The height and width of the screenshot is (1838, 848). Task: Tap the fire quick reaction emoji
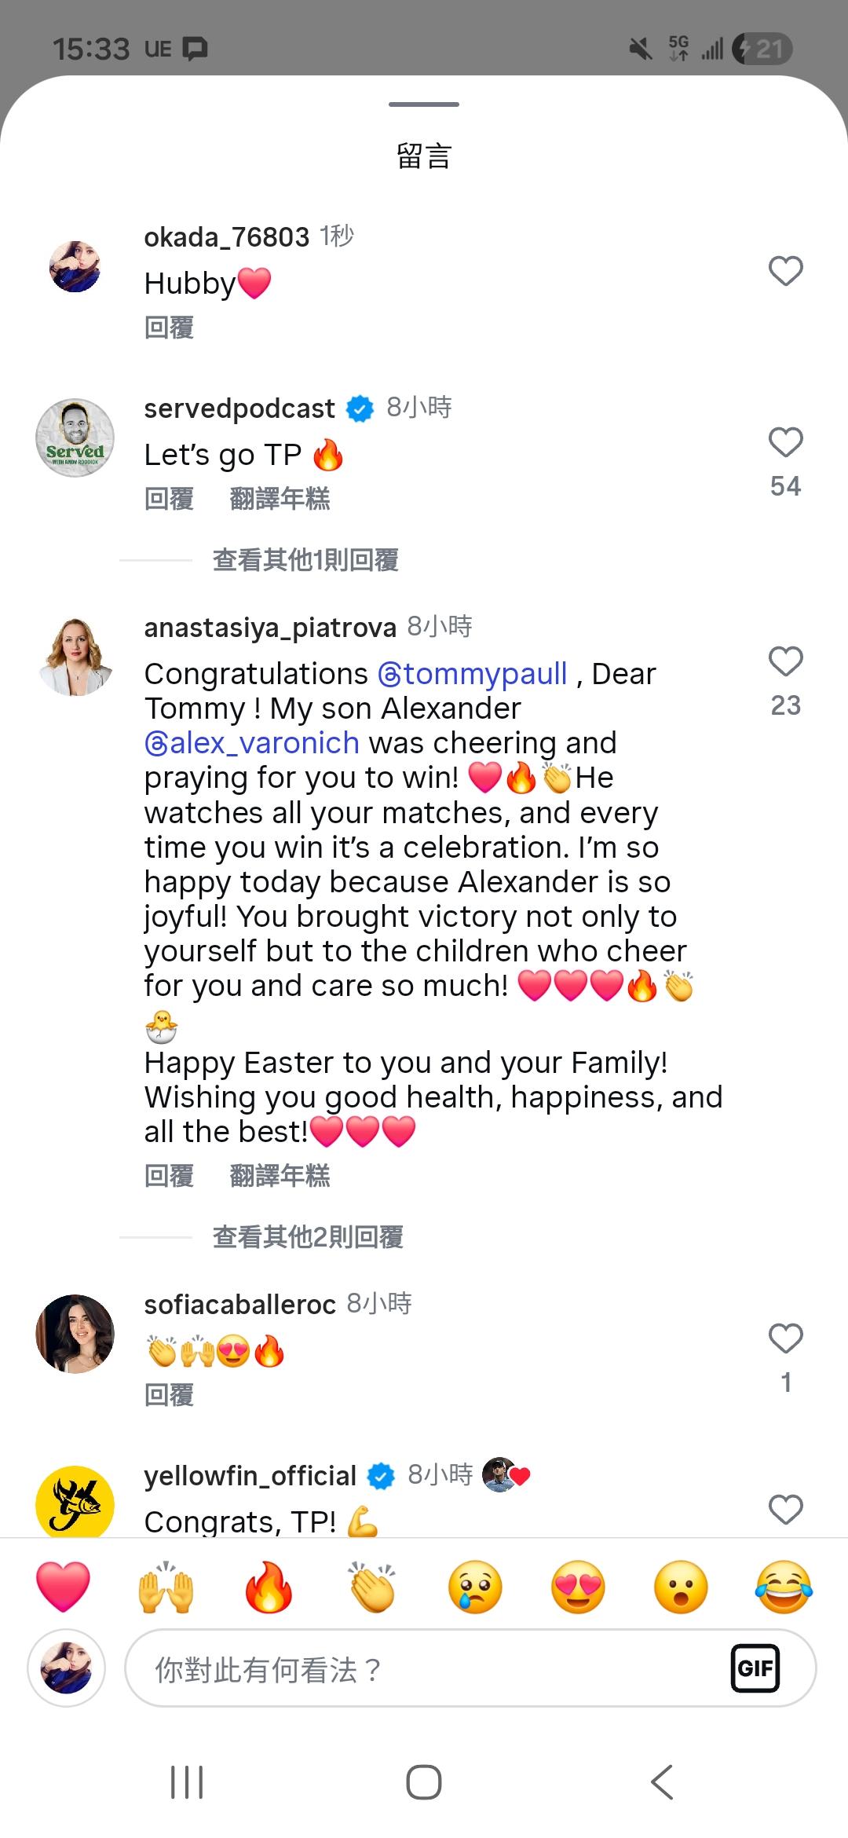269,1586
